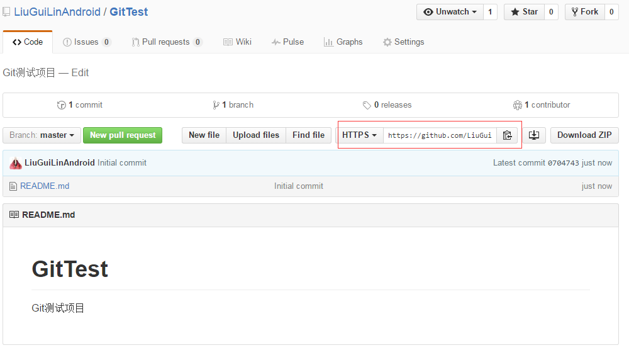Image resolution: width=629 pixels, height=350 pixels.
Task: Fork the GitTest repository
Action: [585, 12]
